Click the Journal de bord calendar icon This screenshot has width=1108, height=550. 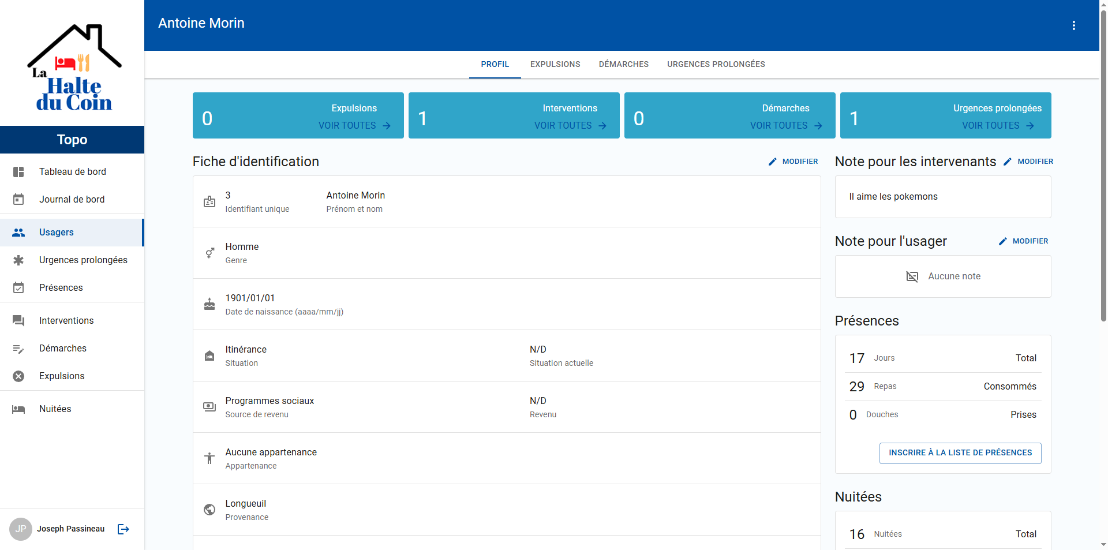18,200
